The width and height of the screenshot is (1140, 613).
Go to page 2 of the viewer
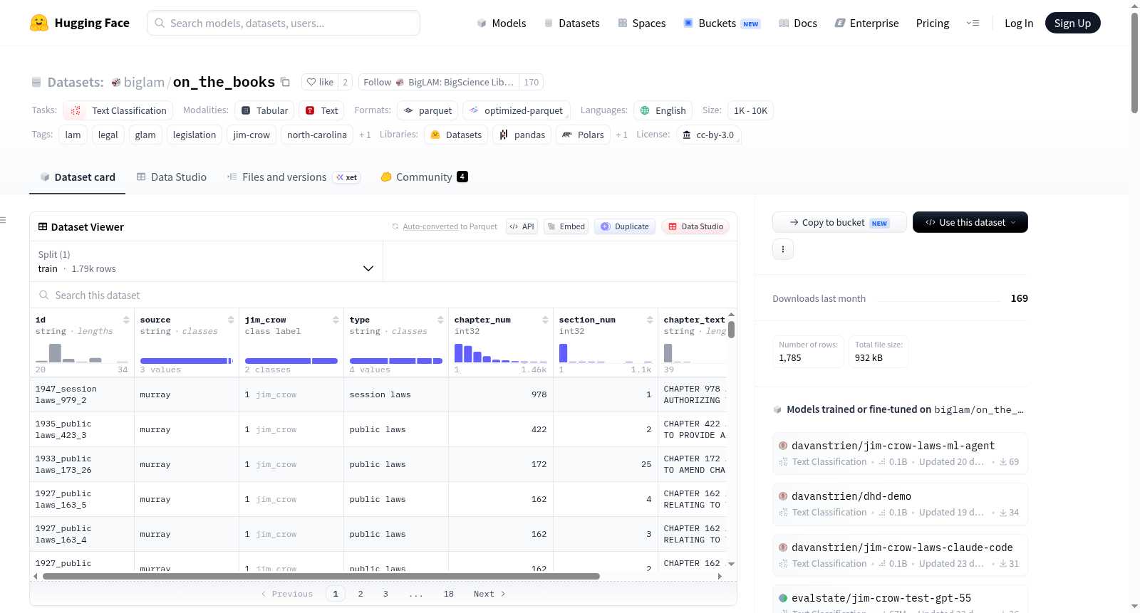(x=361, y=594)
